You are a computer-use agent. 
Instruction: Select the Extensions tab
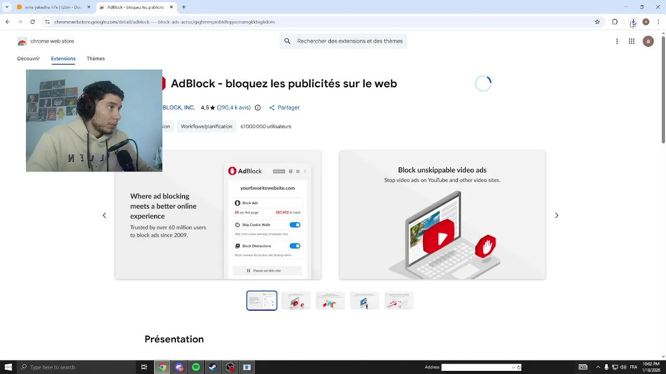point(63,59)
